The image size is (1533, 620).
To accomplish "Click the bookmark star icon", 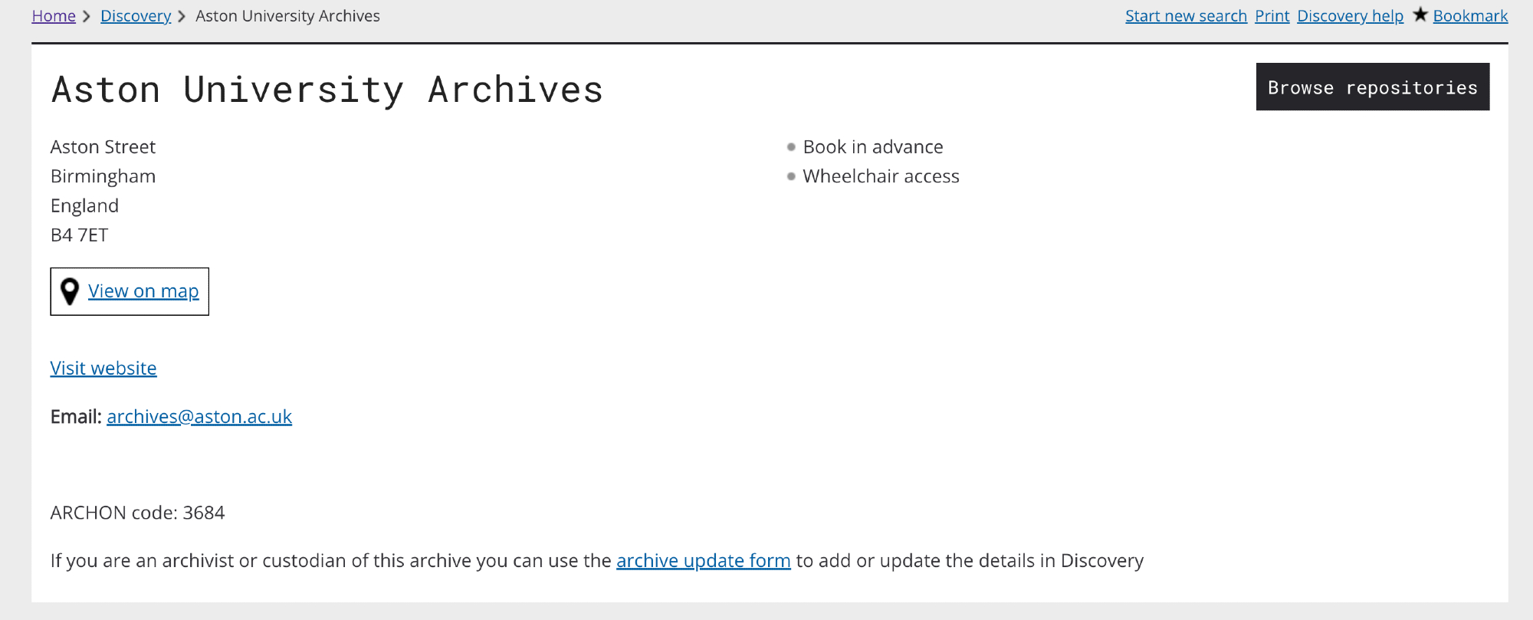I will [1420, 15].
